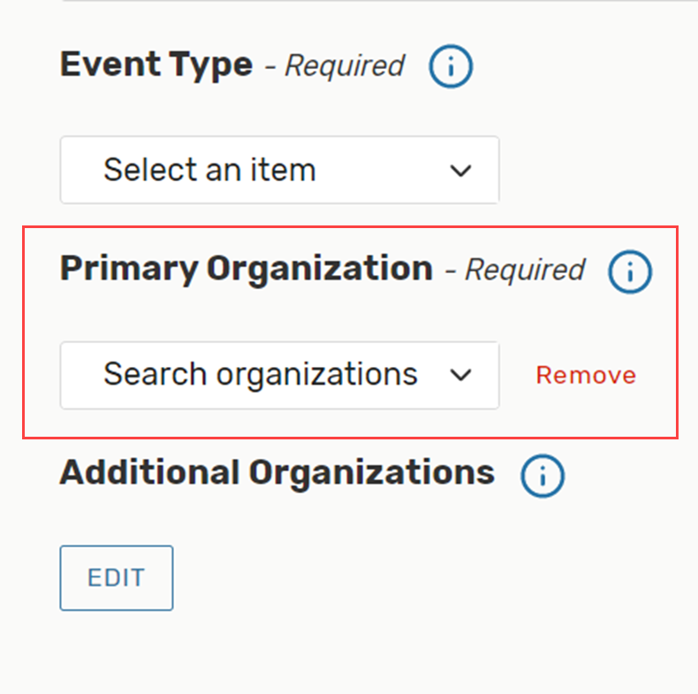Click the dash before Event Type's Required
Viewport: 698px width, 694px height.
(271, 67)
